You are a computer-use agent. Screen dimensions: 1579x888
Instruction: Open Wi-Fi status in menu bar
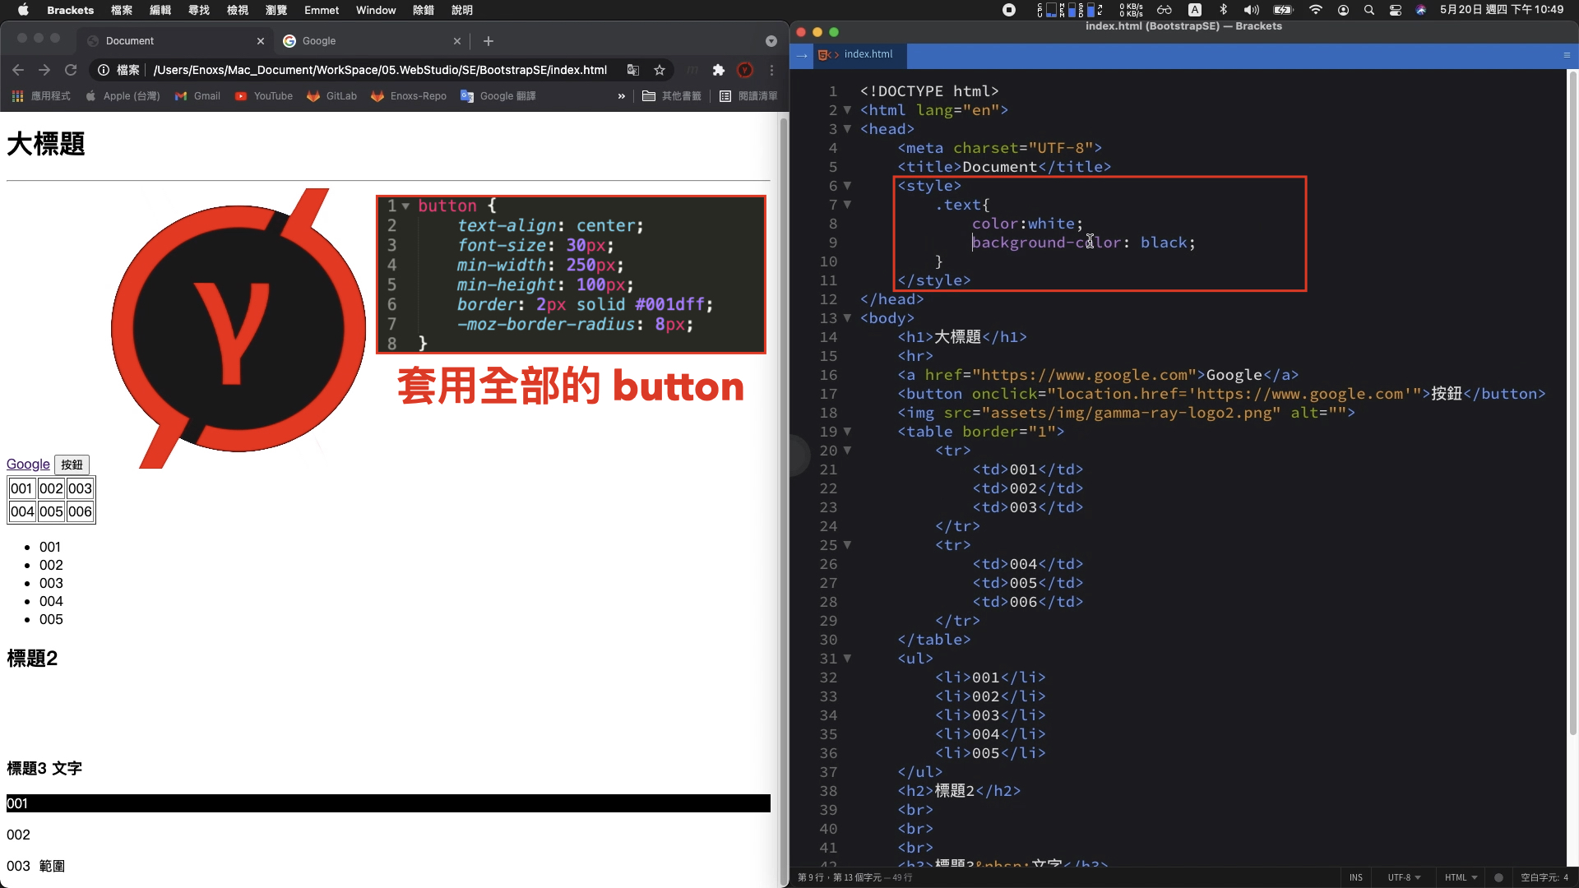(x=1315, y=10)
